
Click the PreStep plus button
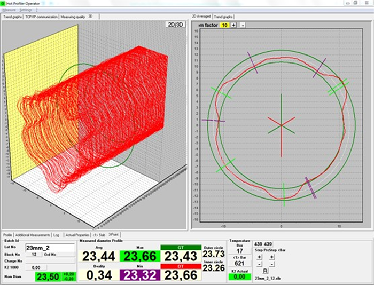(272, 257)
